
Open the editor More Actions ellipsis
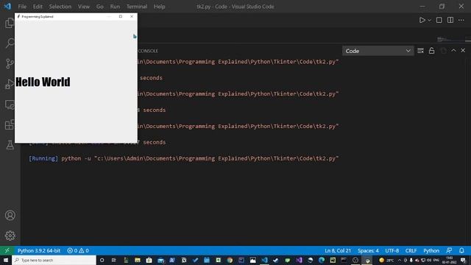(461, 20)
